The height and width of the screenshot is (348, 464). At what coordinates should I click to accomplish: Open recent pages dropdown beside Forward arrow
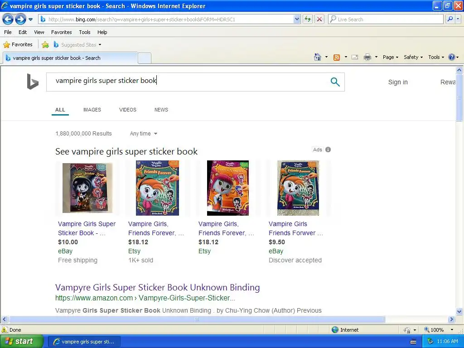pyautogui.click(x=30, y=19)
